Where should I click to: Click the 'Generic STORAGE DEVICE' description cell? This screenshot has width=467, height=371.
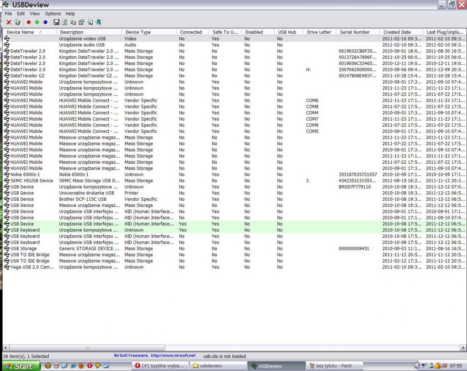[x=89, y=248]
